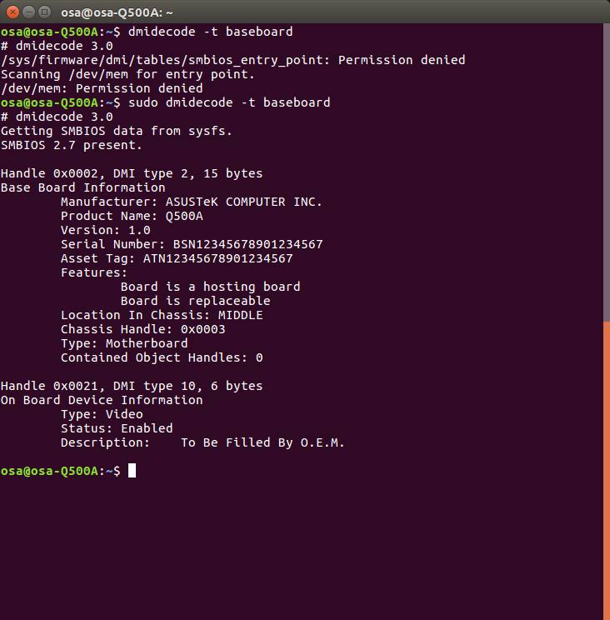The image size is (610, 620).
Task: Click the sudo dmidecode command line
Action: (x=225, y=102)
